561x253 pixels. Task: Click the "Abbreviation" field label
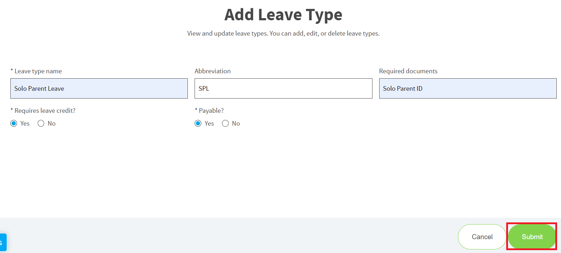point(213,71)
